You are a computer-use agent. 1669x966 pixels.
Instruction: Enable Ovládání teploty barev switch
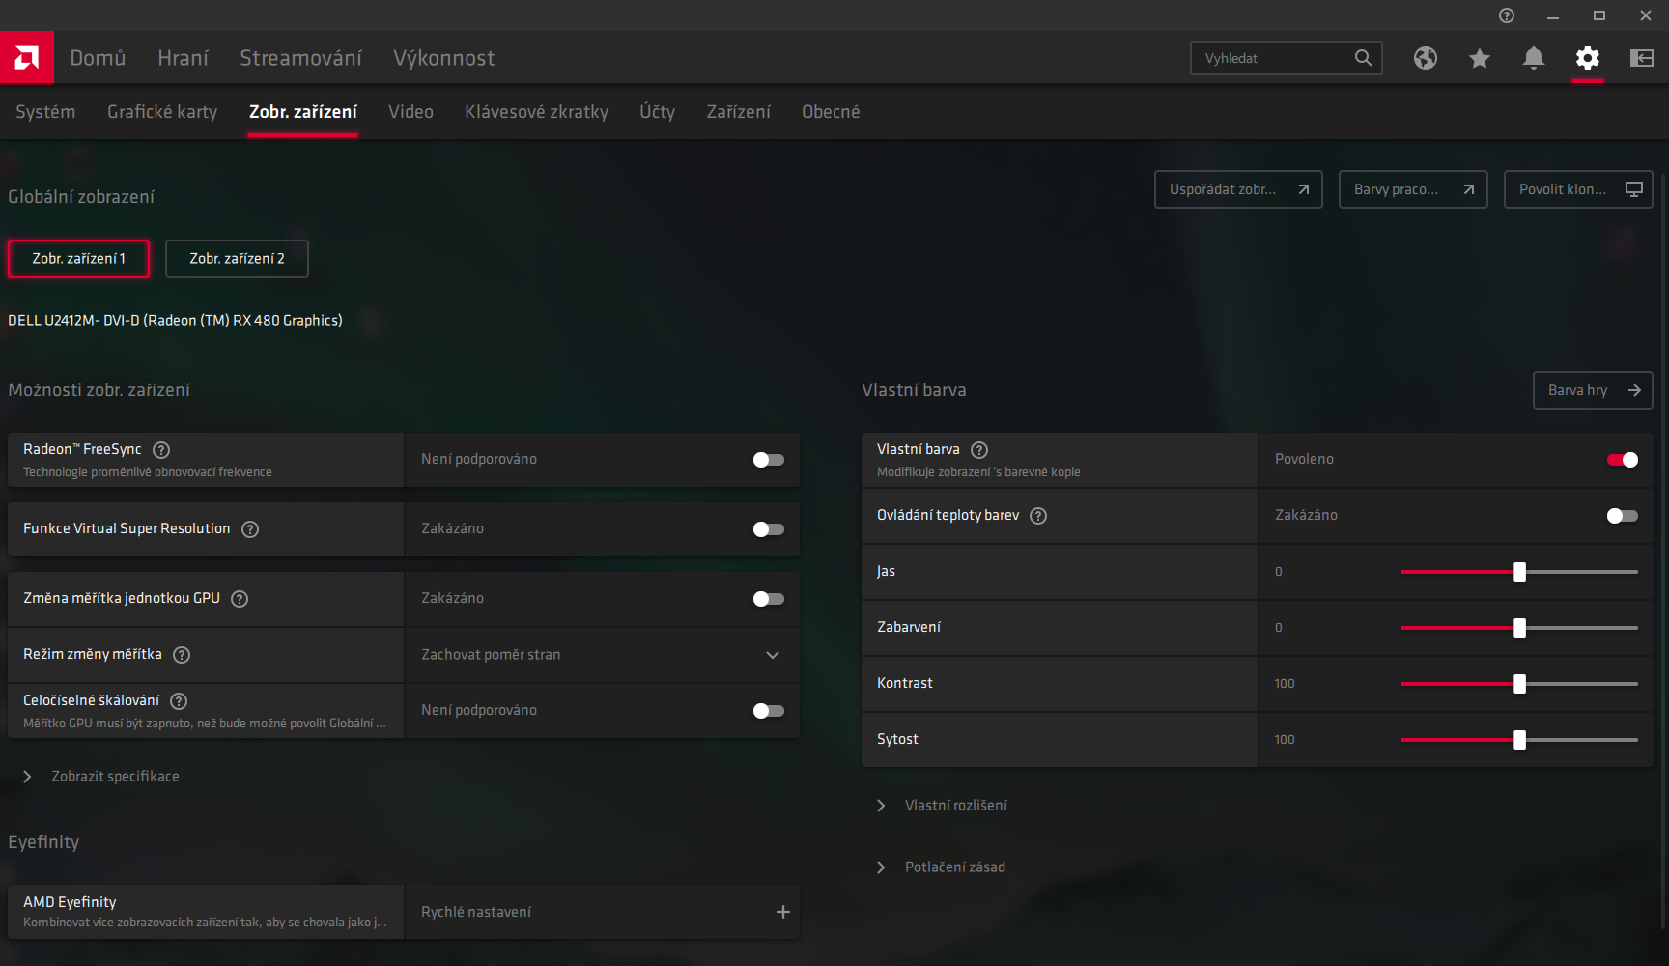[1623, 516]
